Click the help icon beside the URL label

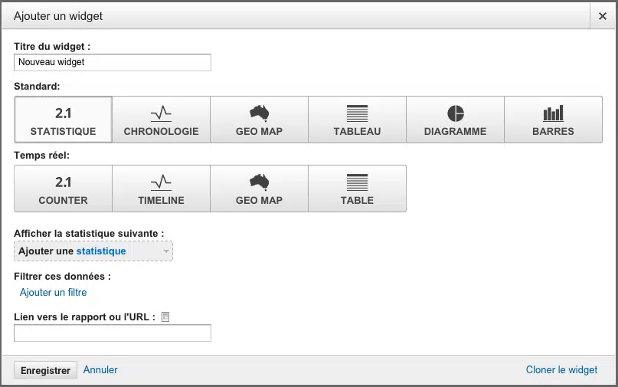(x=165, y=316)
